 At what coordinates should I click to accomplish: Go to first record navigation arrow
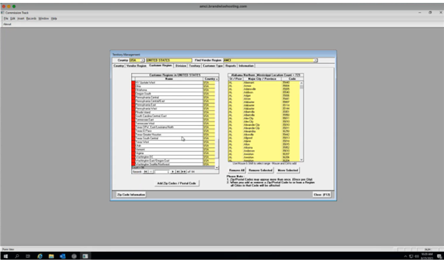[x=145, y=171]
